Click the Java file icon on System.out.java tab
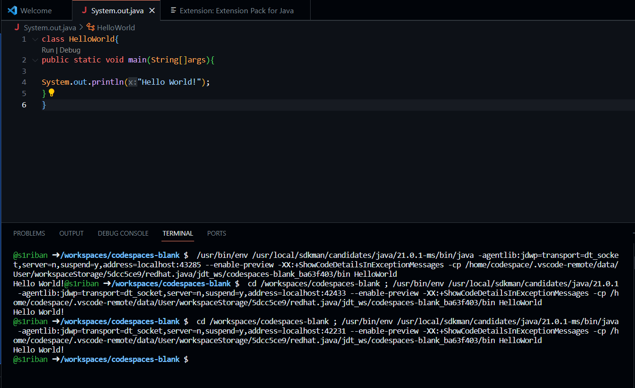 point(84,10)
